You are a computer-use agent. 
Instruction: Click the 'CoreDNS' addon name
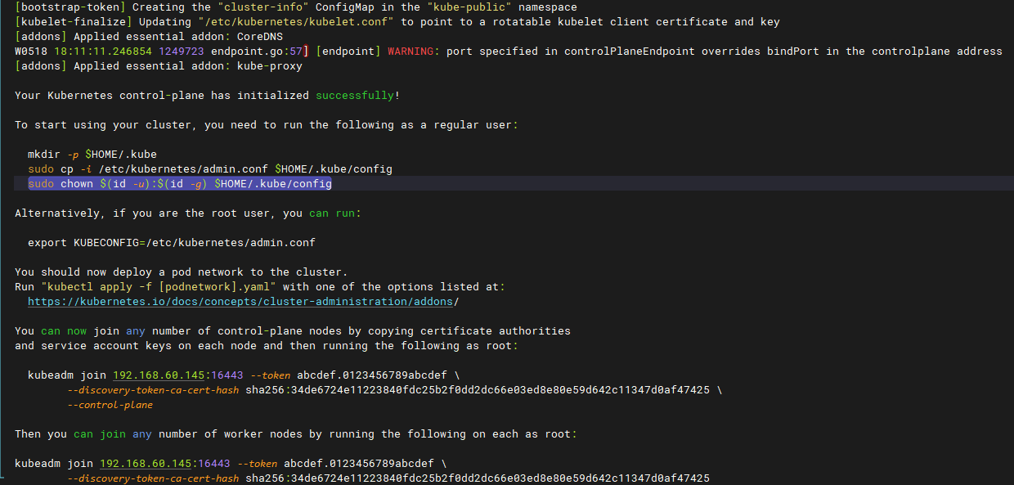coord(260,37)
